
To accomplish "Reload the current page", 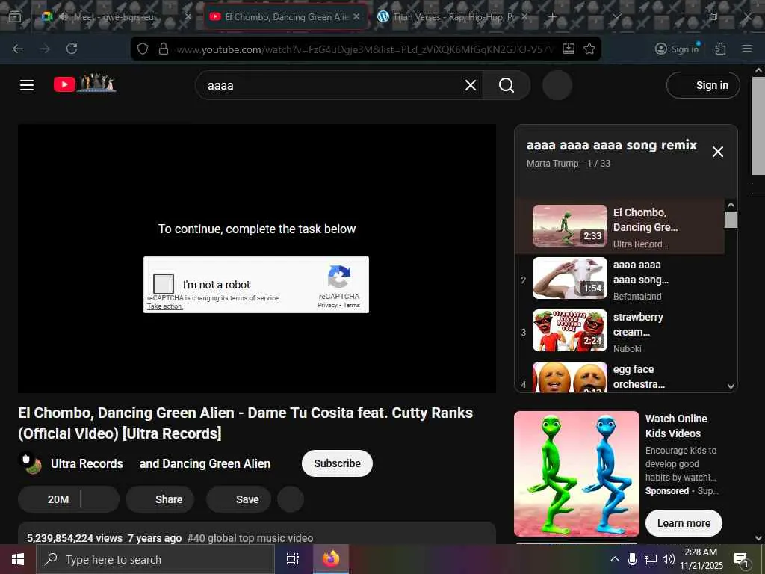I will tap(72, 49).
